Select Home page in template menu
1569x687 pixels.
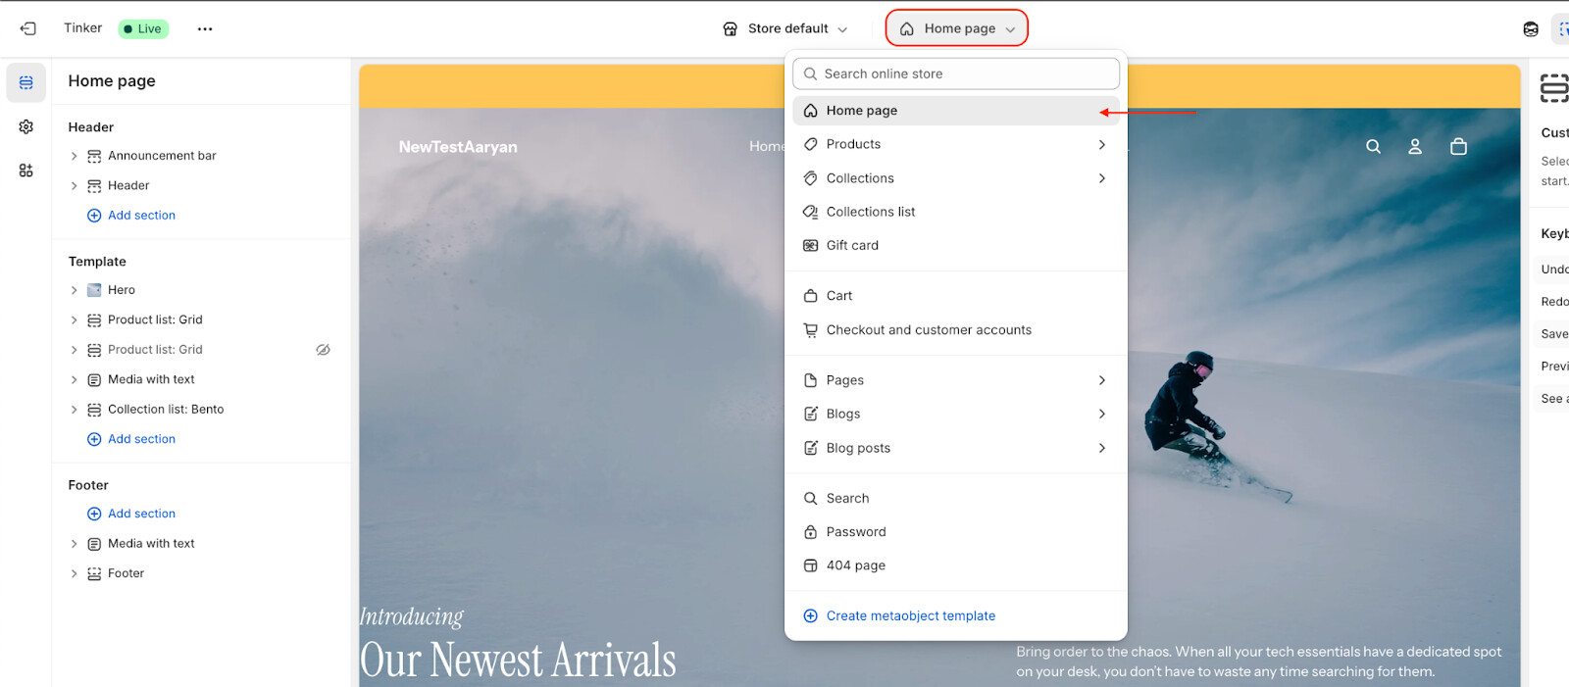(956, 111)
